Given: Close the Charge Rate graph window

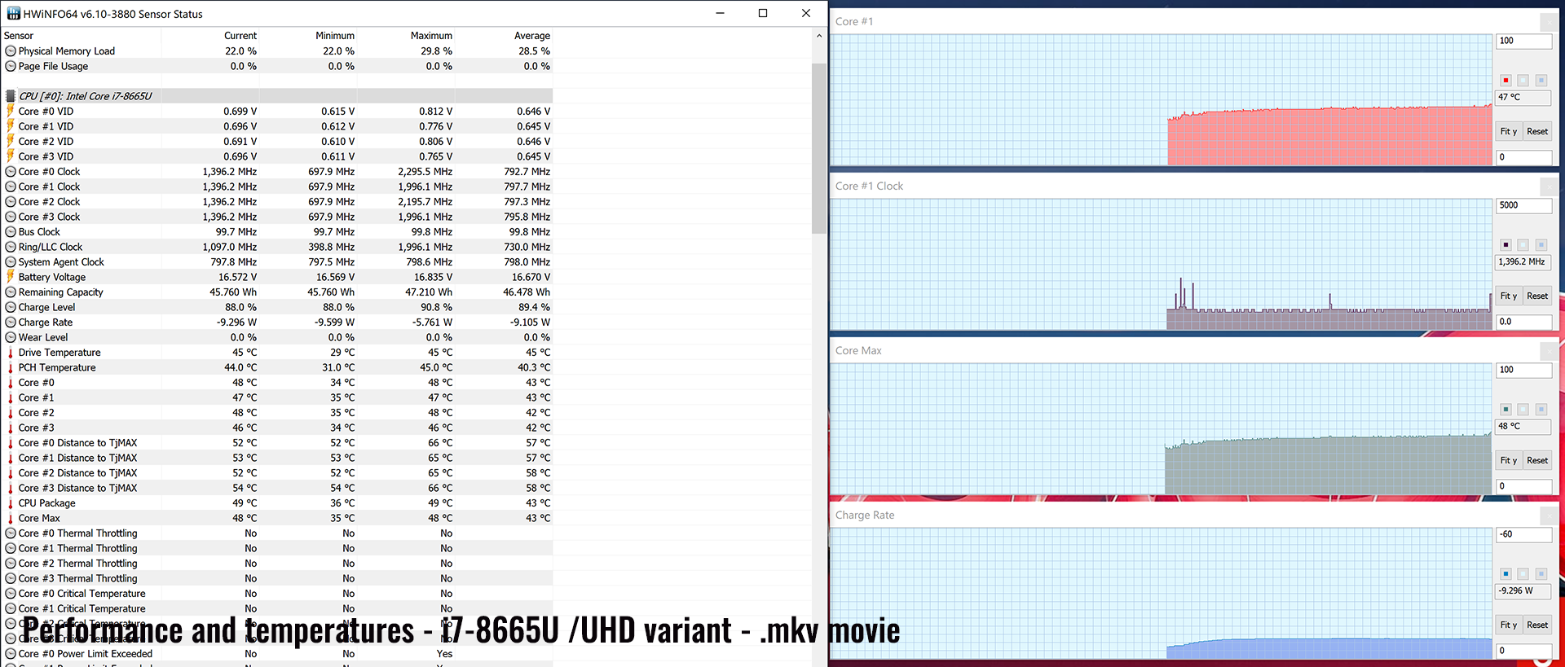Looking at the screenshot, I should (x=1549, y=516).
